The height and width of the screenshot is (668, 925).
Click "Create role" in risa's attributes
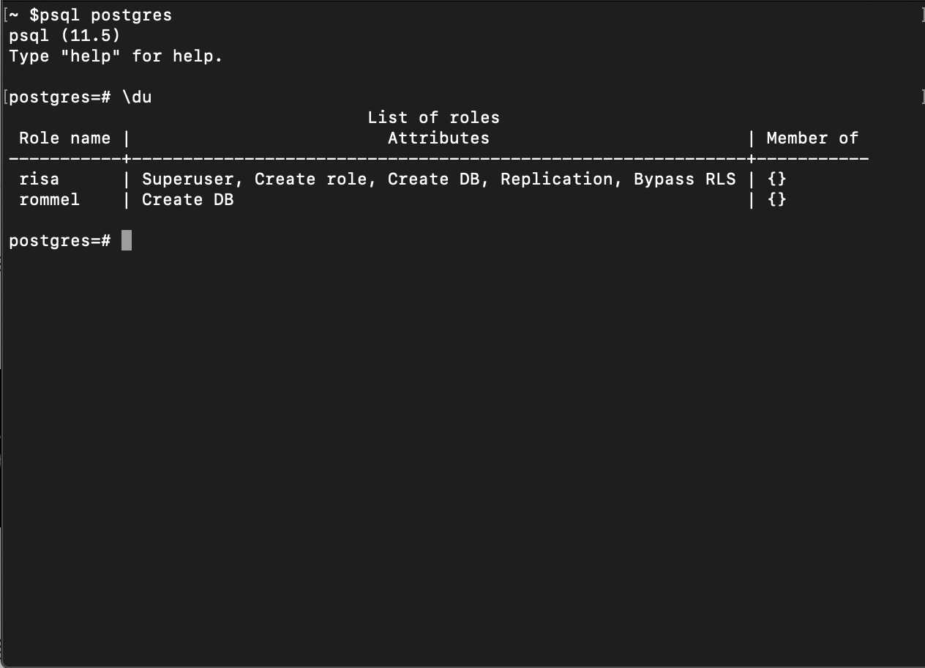click(310, 179)
